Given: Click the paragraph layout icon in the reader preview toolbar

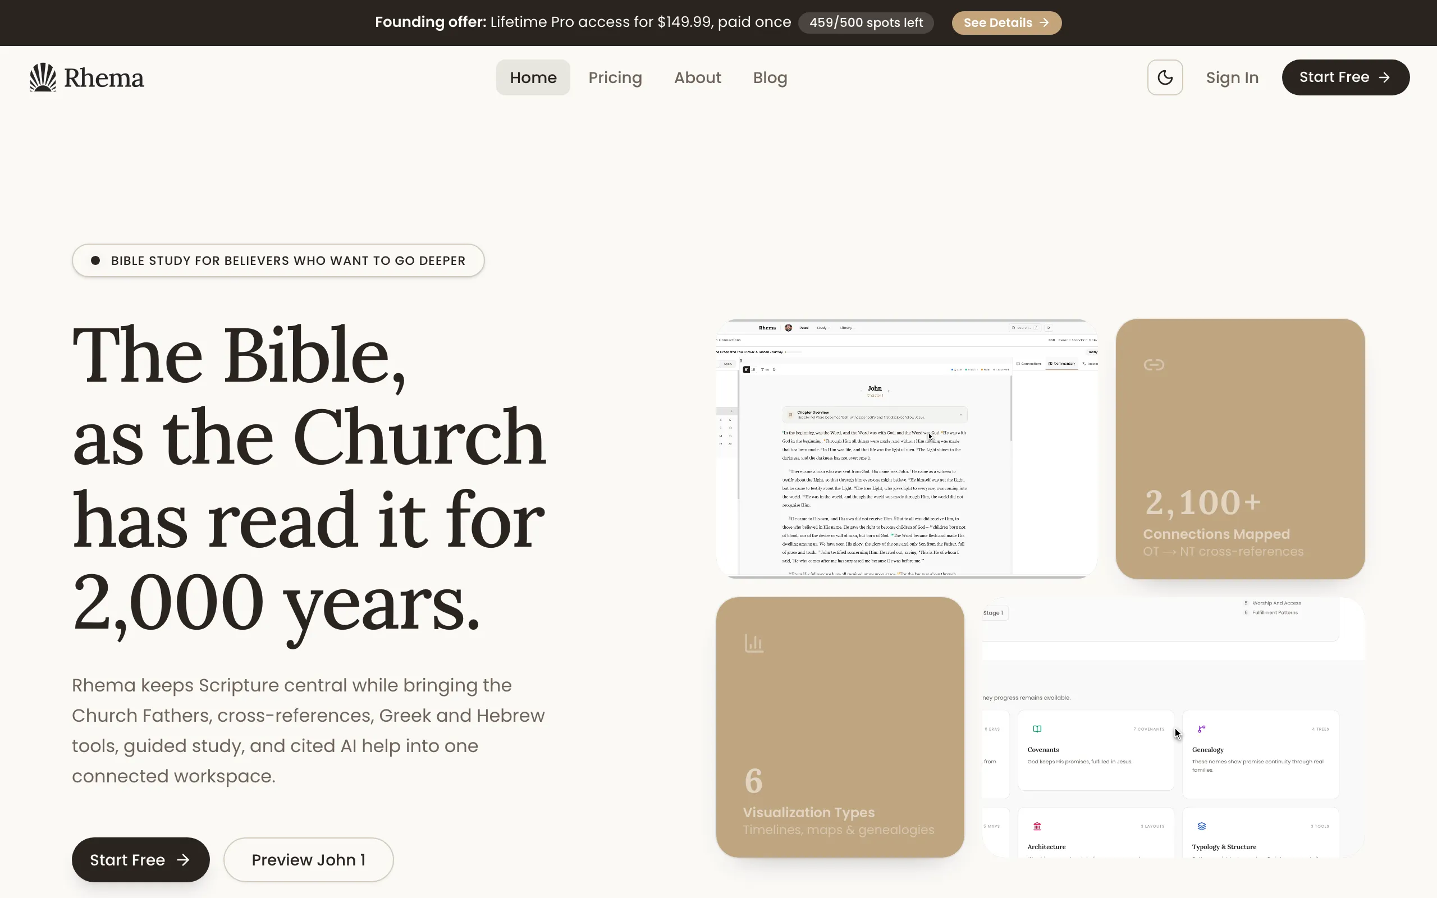Looking at the screenshot, I should click(747, 369).
